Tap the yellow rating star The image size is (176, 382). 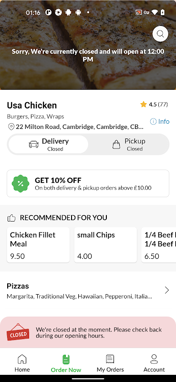pyautogui.click(x=144, y=105)
